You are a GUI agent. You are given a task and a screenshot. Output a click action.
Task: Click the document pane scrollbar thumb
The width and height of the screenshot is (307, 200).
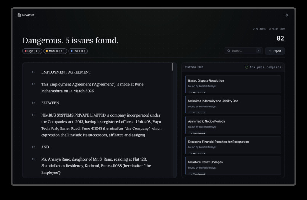(172, 67)
